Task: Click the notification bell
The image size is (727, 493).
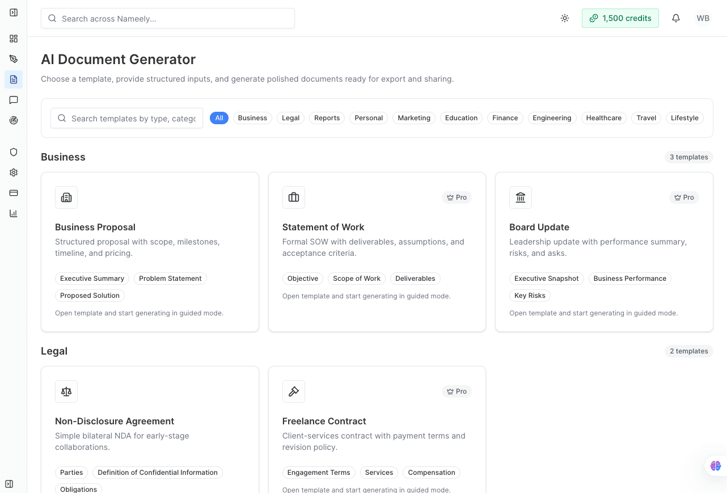Action: 676,18
